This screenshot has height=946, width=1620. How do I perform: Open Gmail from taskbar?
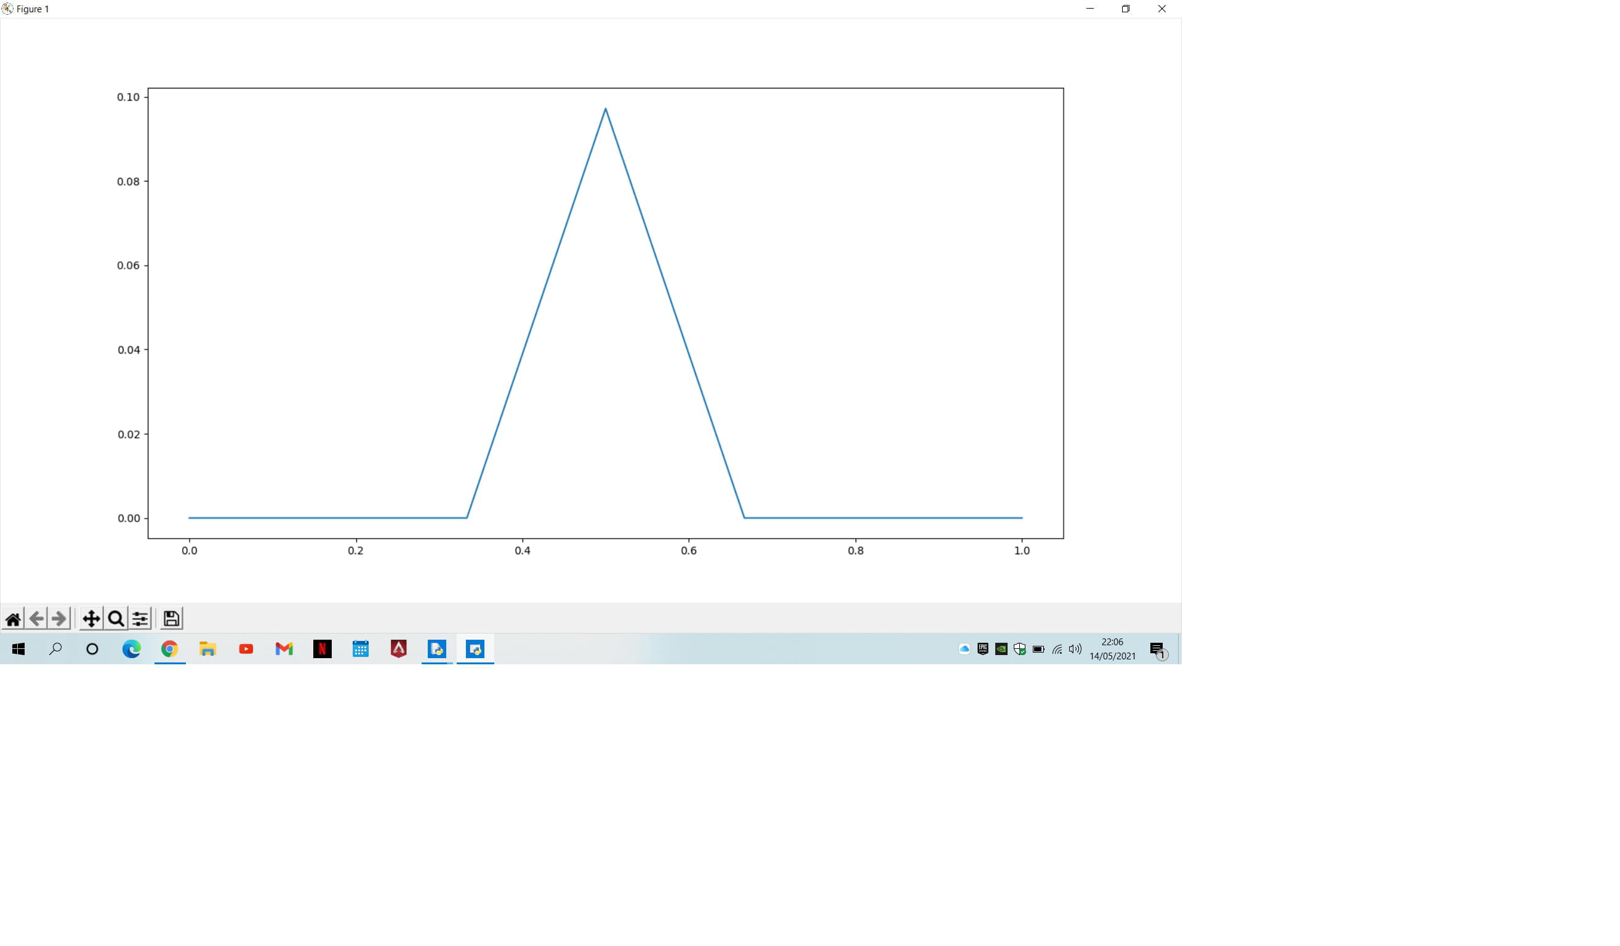click(284, 650)
